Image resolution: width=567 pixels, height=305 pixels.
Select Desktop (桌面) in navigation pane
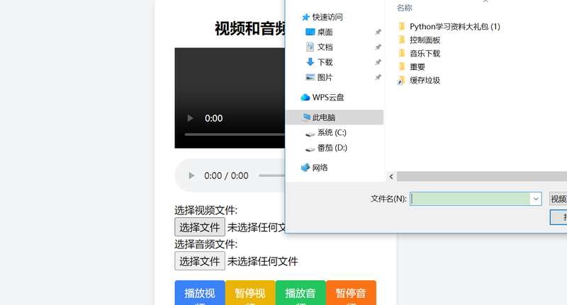[325, 32]
